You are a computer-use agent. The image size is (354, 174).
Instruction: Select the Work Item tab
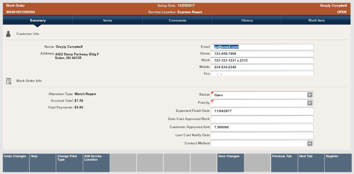pyautogui.click(x=316, y=20)
